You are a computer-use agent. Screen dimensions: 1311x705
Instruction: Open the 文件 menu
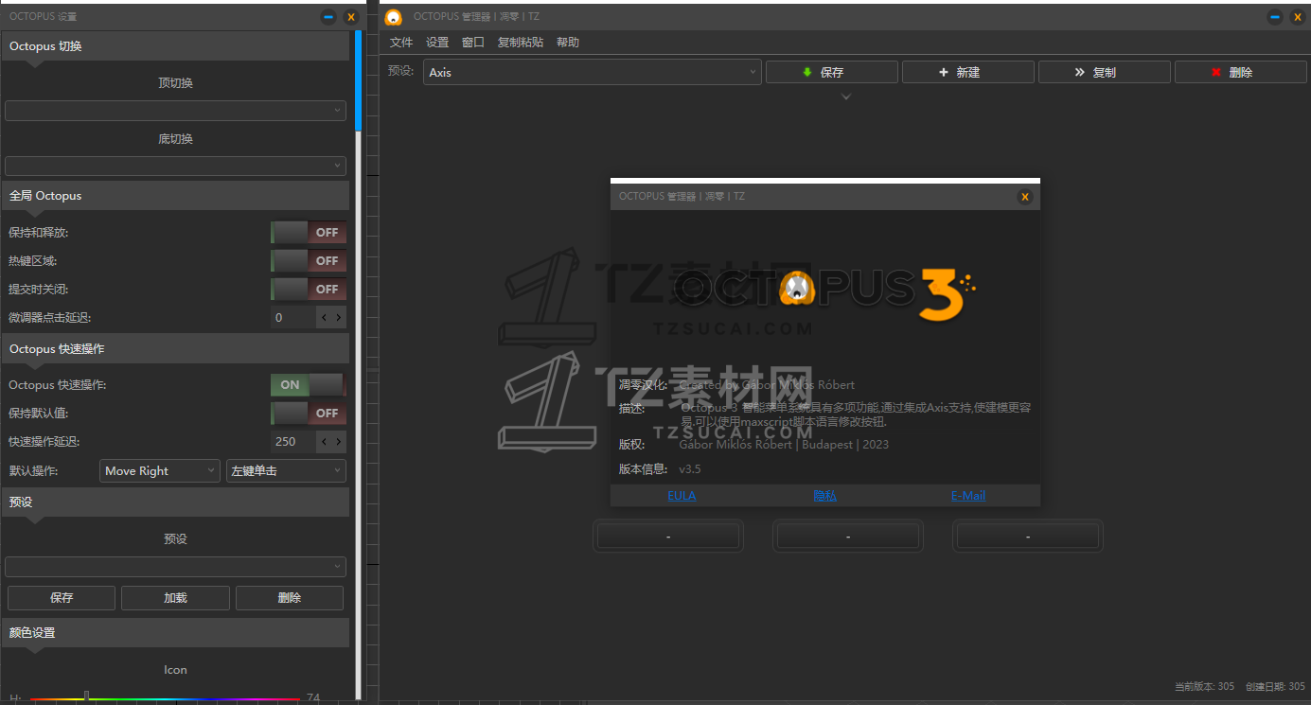click(401, 43)
